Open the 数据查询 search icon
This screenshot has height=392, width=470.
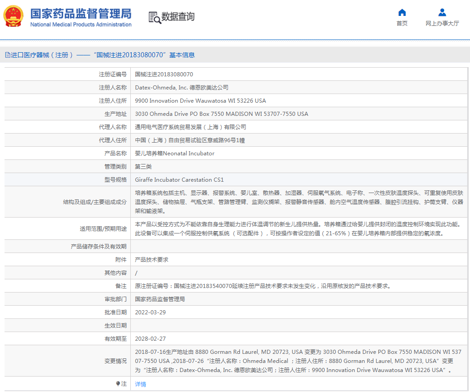155,17
